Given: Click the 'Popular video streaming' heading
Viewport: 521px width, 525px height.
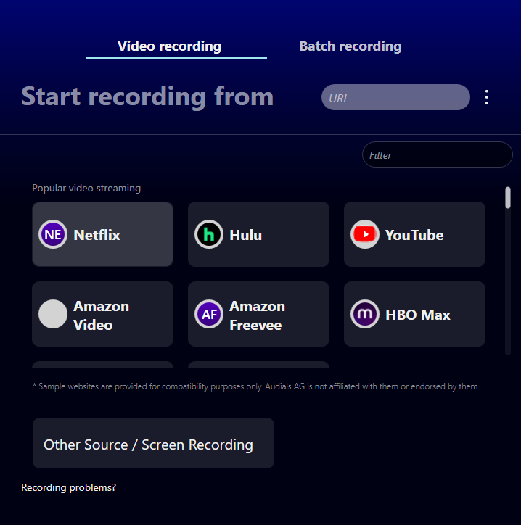Looking at the screenshot, I should pyautogui.click(x=86, y=188).
